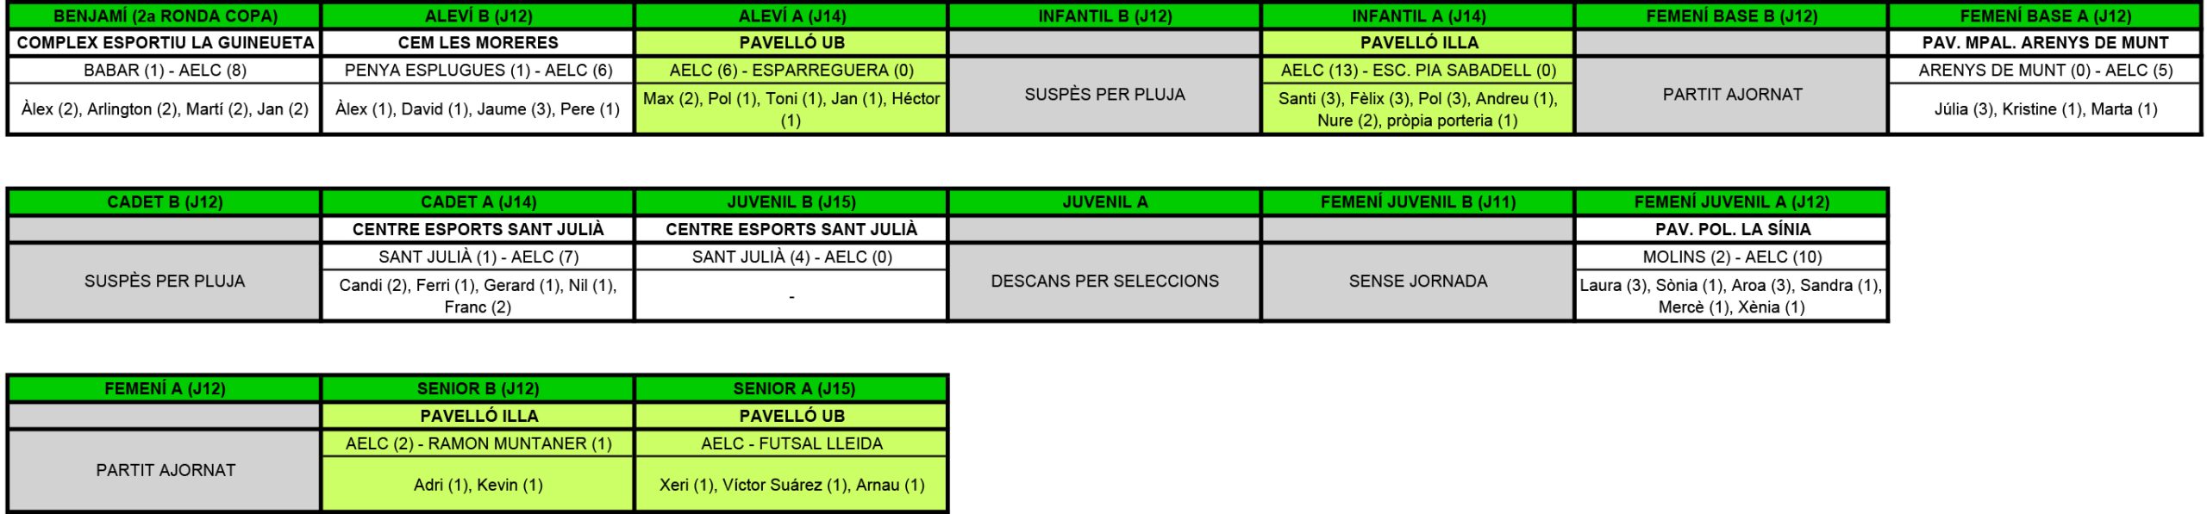Viewport: 2207px width, 514px height.
Task: Click the AELC (2) - RAMON MUNTANER (1) score
Action: click(478, 444)
